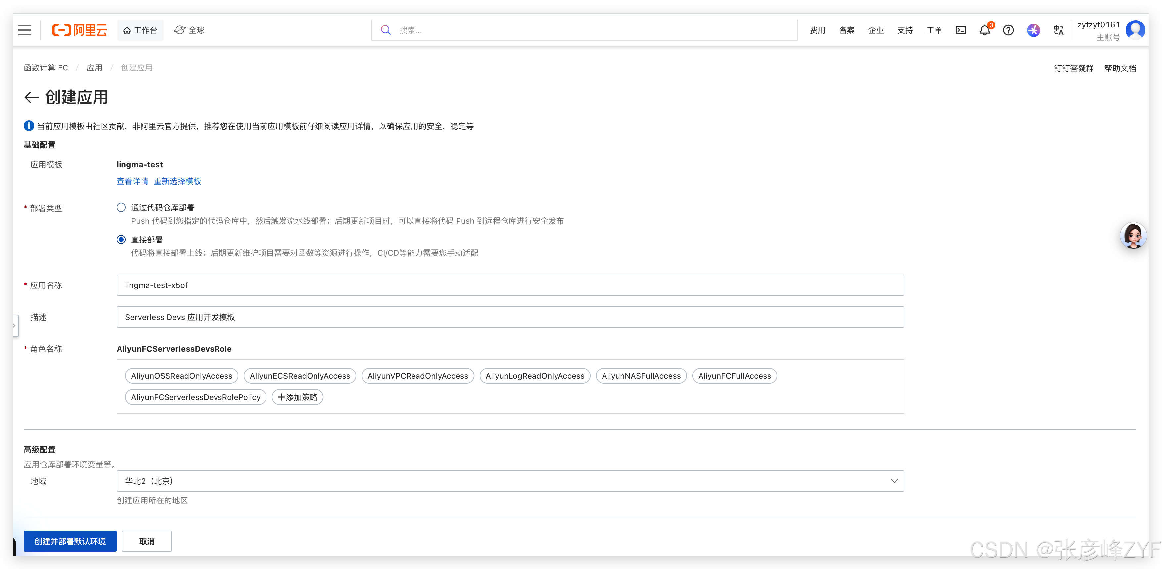Open the 地域 region dropdown 华北2（北京）

tap(510, 481)
